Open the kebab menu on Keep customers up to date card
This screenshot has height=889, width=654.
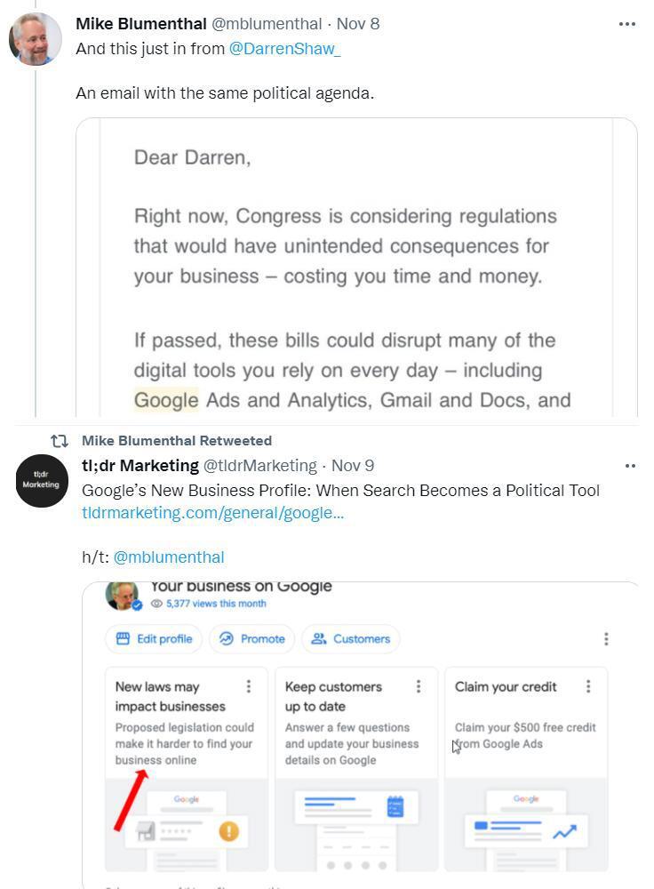pyautogui.click(x=417, y=685)
